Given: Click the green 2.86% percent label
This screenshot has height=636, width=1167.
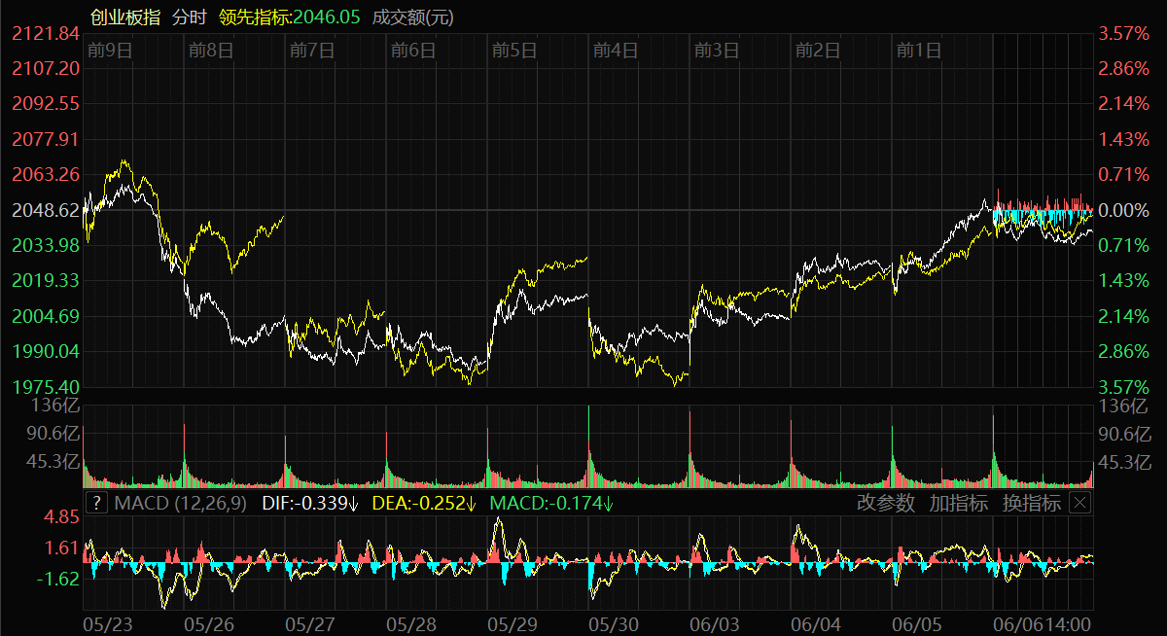Looking at the screenshot, I should [1122, 351].
